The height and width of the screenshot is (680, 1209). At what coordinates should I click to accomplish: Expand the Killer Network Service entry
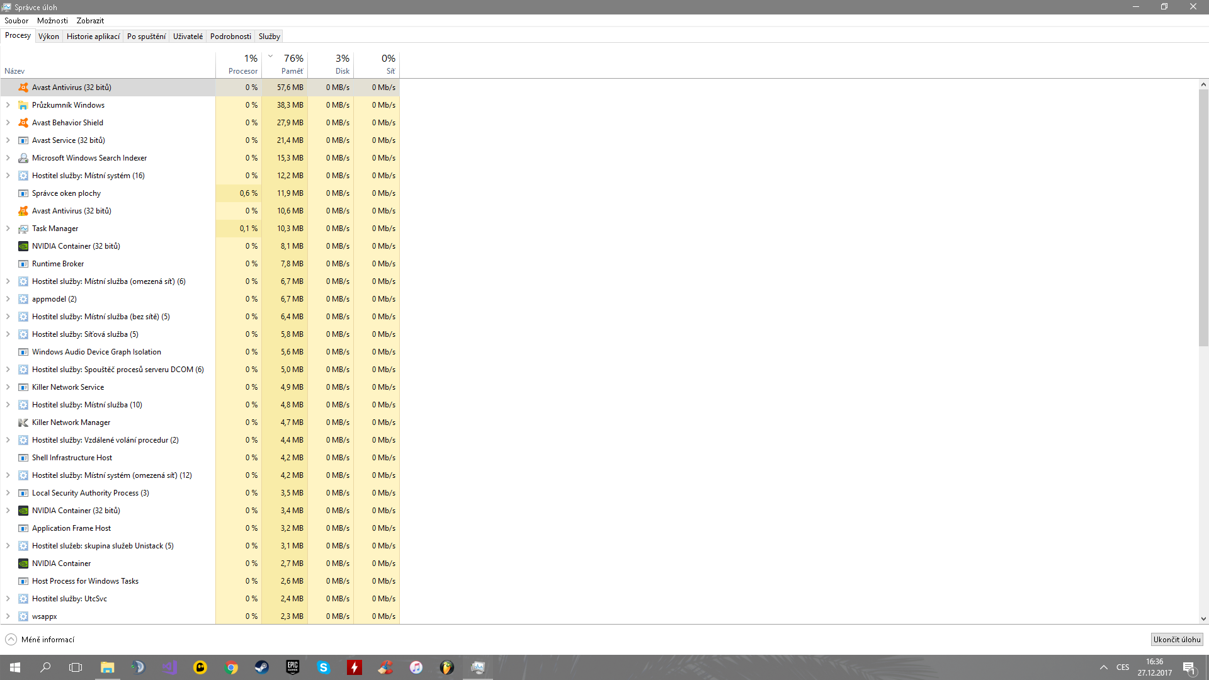(8, 387)
